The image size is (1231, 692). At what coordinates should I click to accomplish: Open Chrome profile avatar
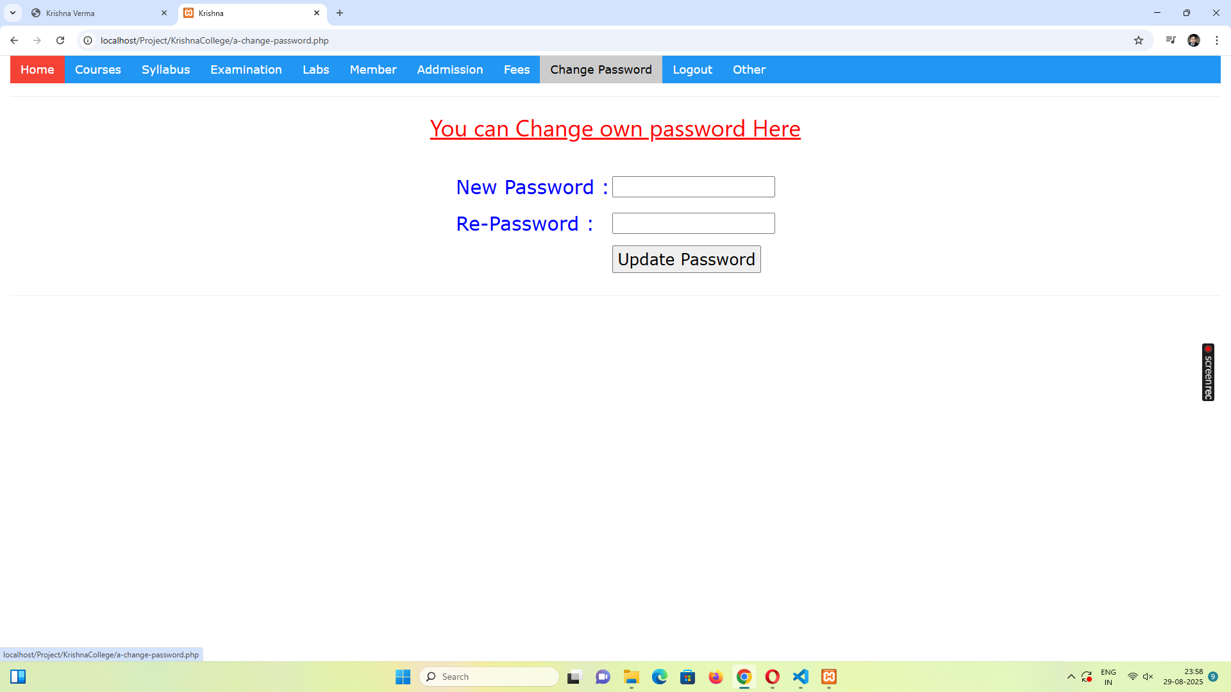pyautogui.click(x=1194, y=40)
